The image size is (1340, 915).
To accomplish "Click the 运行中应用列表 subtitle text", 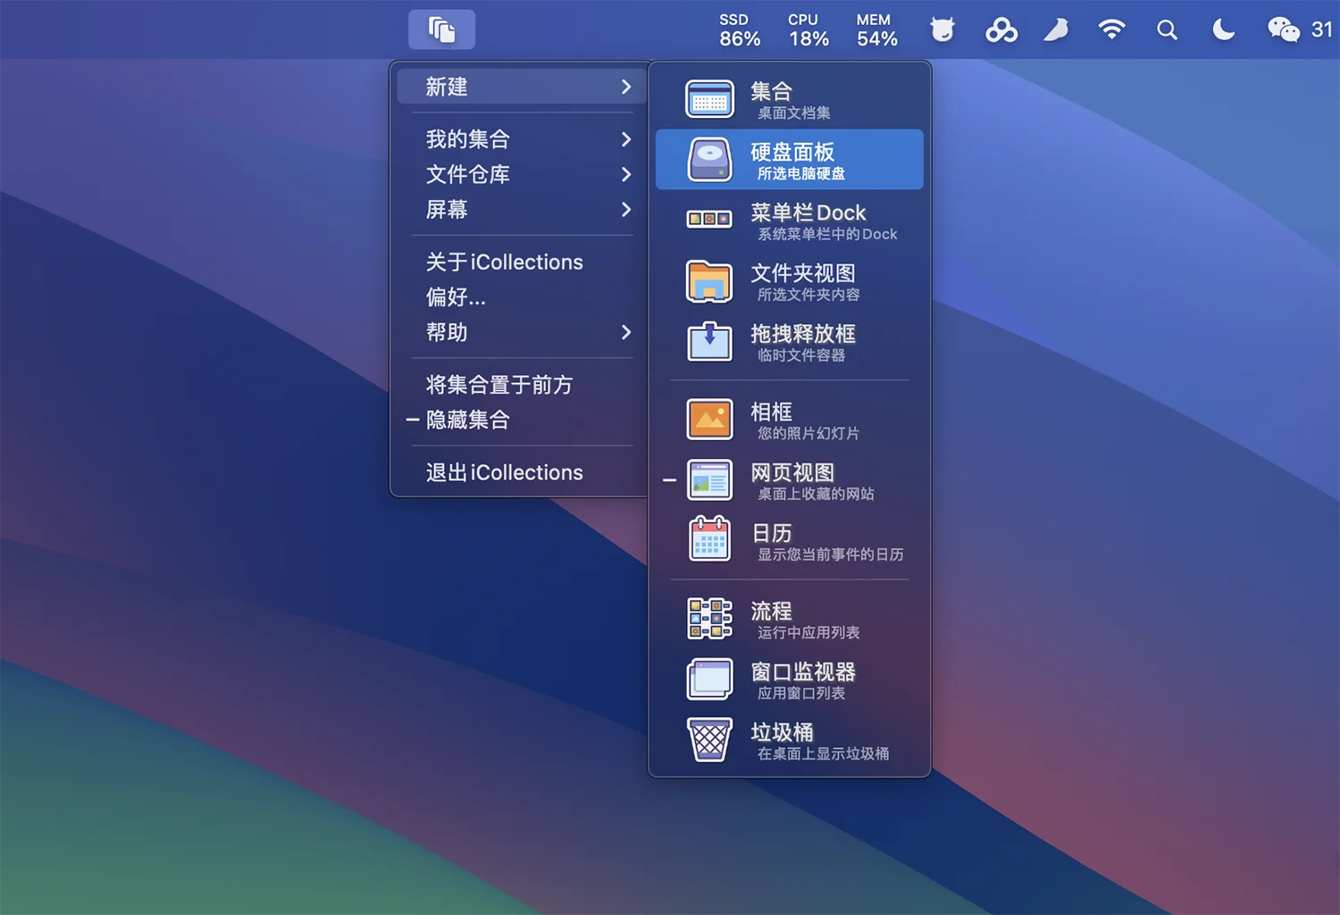I will pos(808,633).
